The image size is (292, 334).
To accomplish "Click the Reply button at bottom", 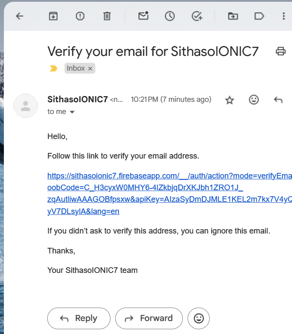I will pos(79,318).
